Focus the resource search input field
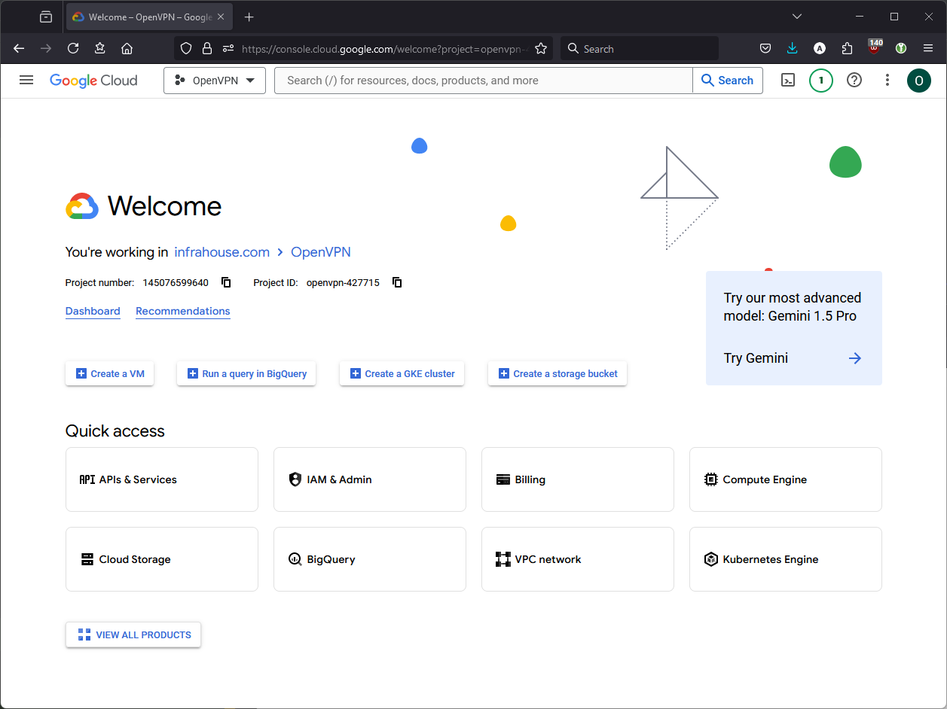Image resolution: width=947 pixels, height=709 pixels. (484, 81)
